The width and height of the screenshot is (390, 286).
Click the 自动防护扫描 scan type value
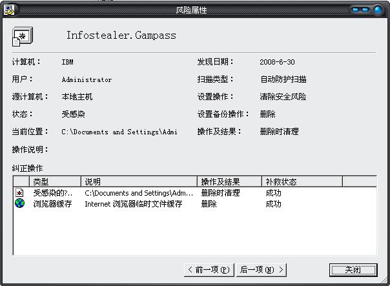(283, 79)
